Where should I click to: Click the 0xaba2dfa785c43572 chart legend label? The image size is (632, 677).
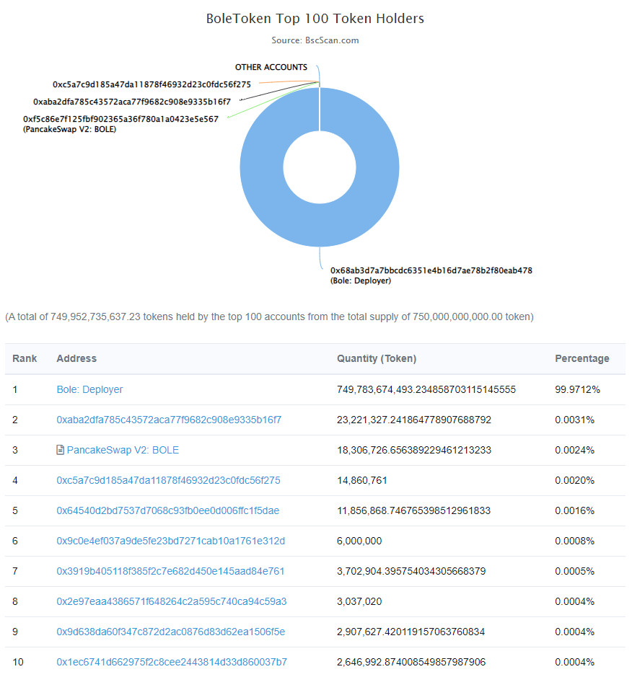pos(132,102)
